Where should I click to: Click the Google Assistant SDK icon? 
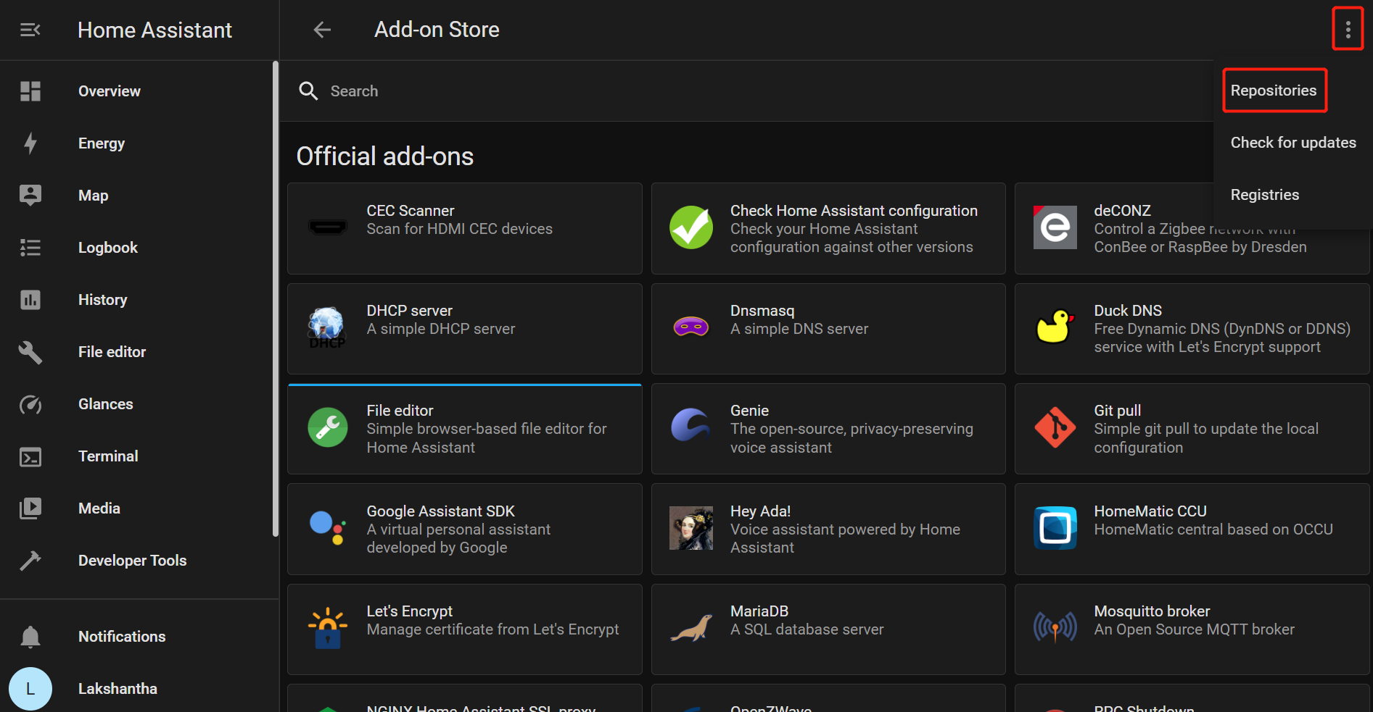(327, 528)
